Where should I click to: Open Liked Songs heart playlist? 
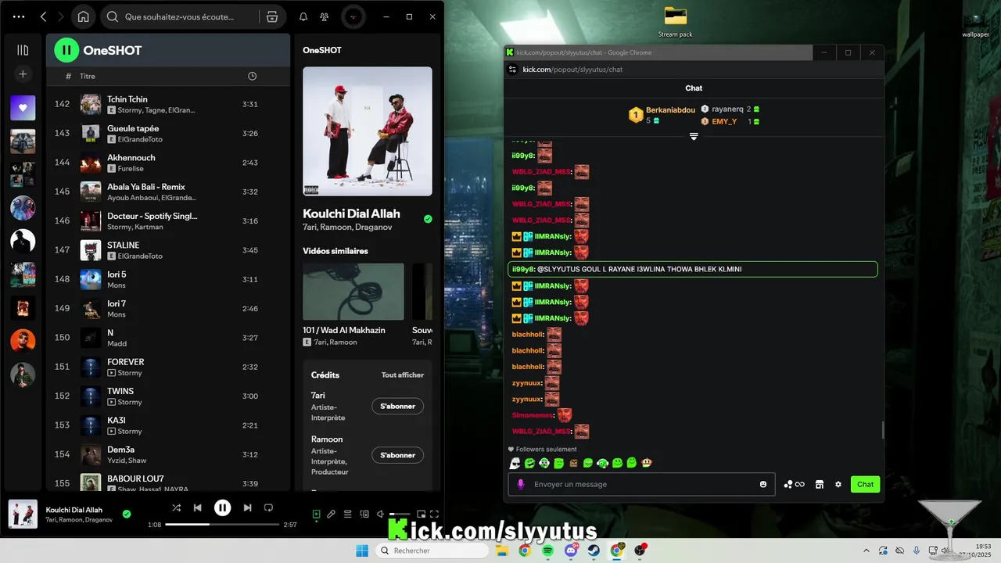pyautogui.click(x=23, y=108)
